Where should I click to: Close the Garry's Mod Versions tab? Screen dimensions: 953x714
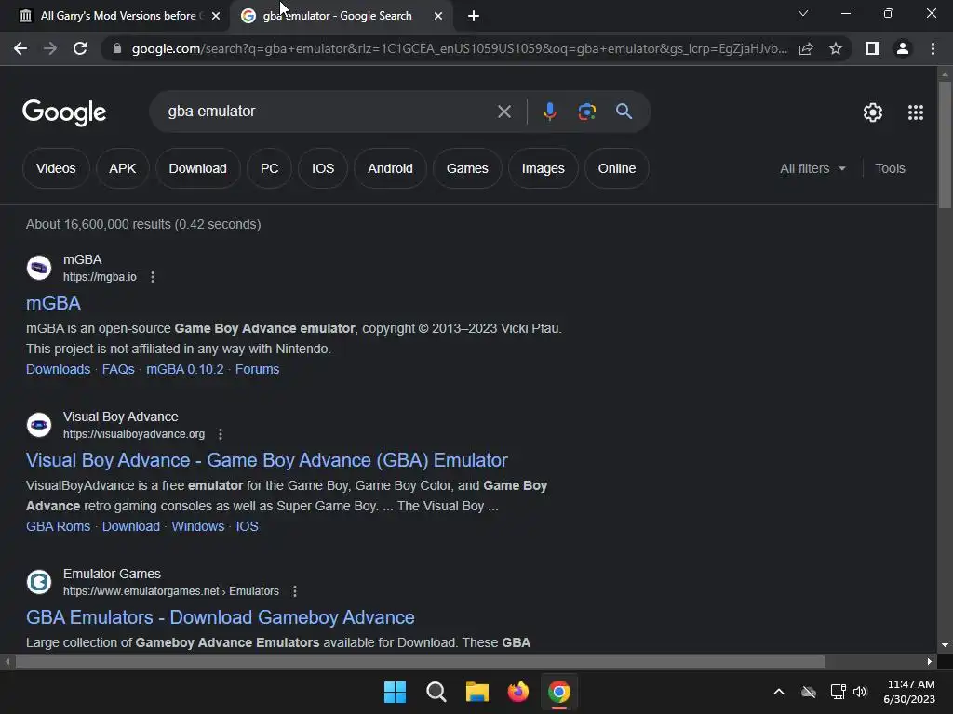pos(216,16)
